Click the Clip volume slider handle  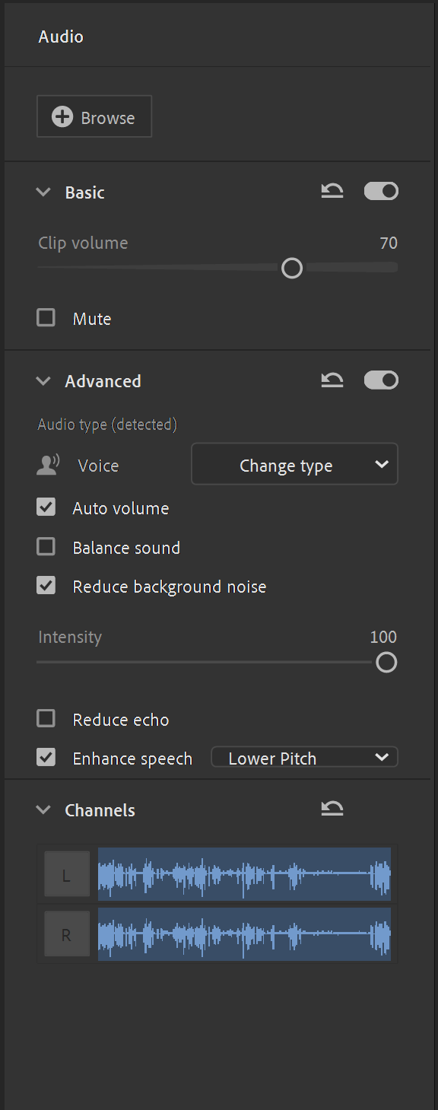pyautogui.click(x=292, y=268)
